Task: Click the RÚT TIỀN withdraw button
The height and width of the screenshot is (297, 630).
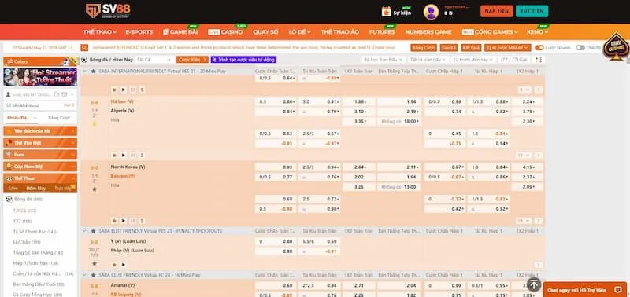Action: click(x=532, y=11)
